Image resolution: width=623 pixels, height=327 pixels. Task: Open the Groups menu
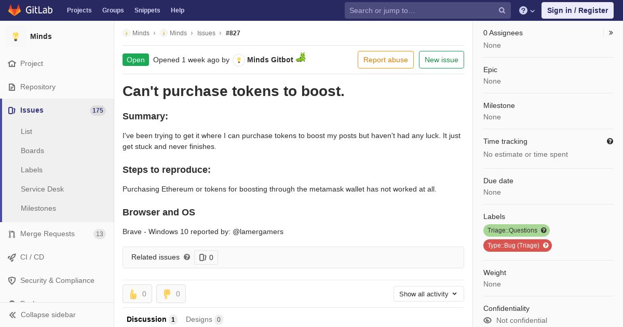click(113, 10)
